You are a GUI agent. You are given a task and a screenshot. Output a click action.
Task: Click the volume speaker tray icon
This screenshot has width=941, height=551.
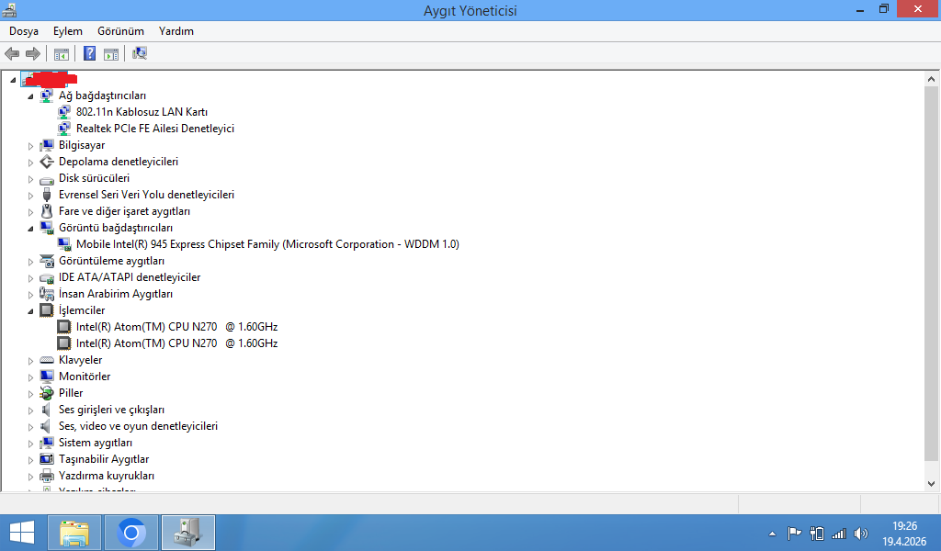[x=860, y=533]
